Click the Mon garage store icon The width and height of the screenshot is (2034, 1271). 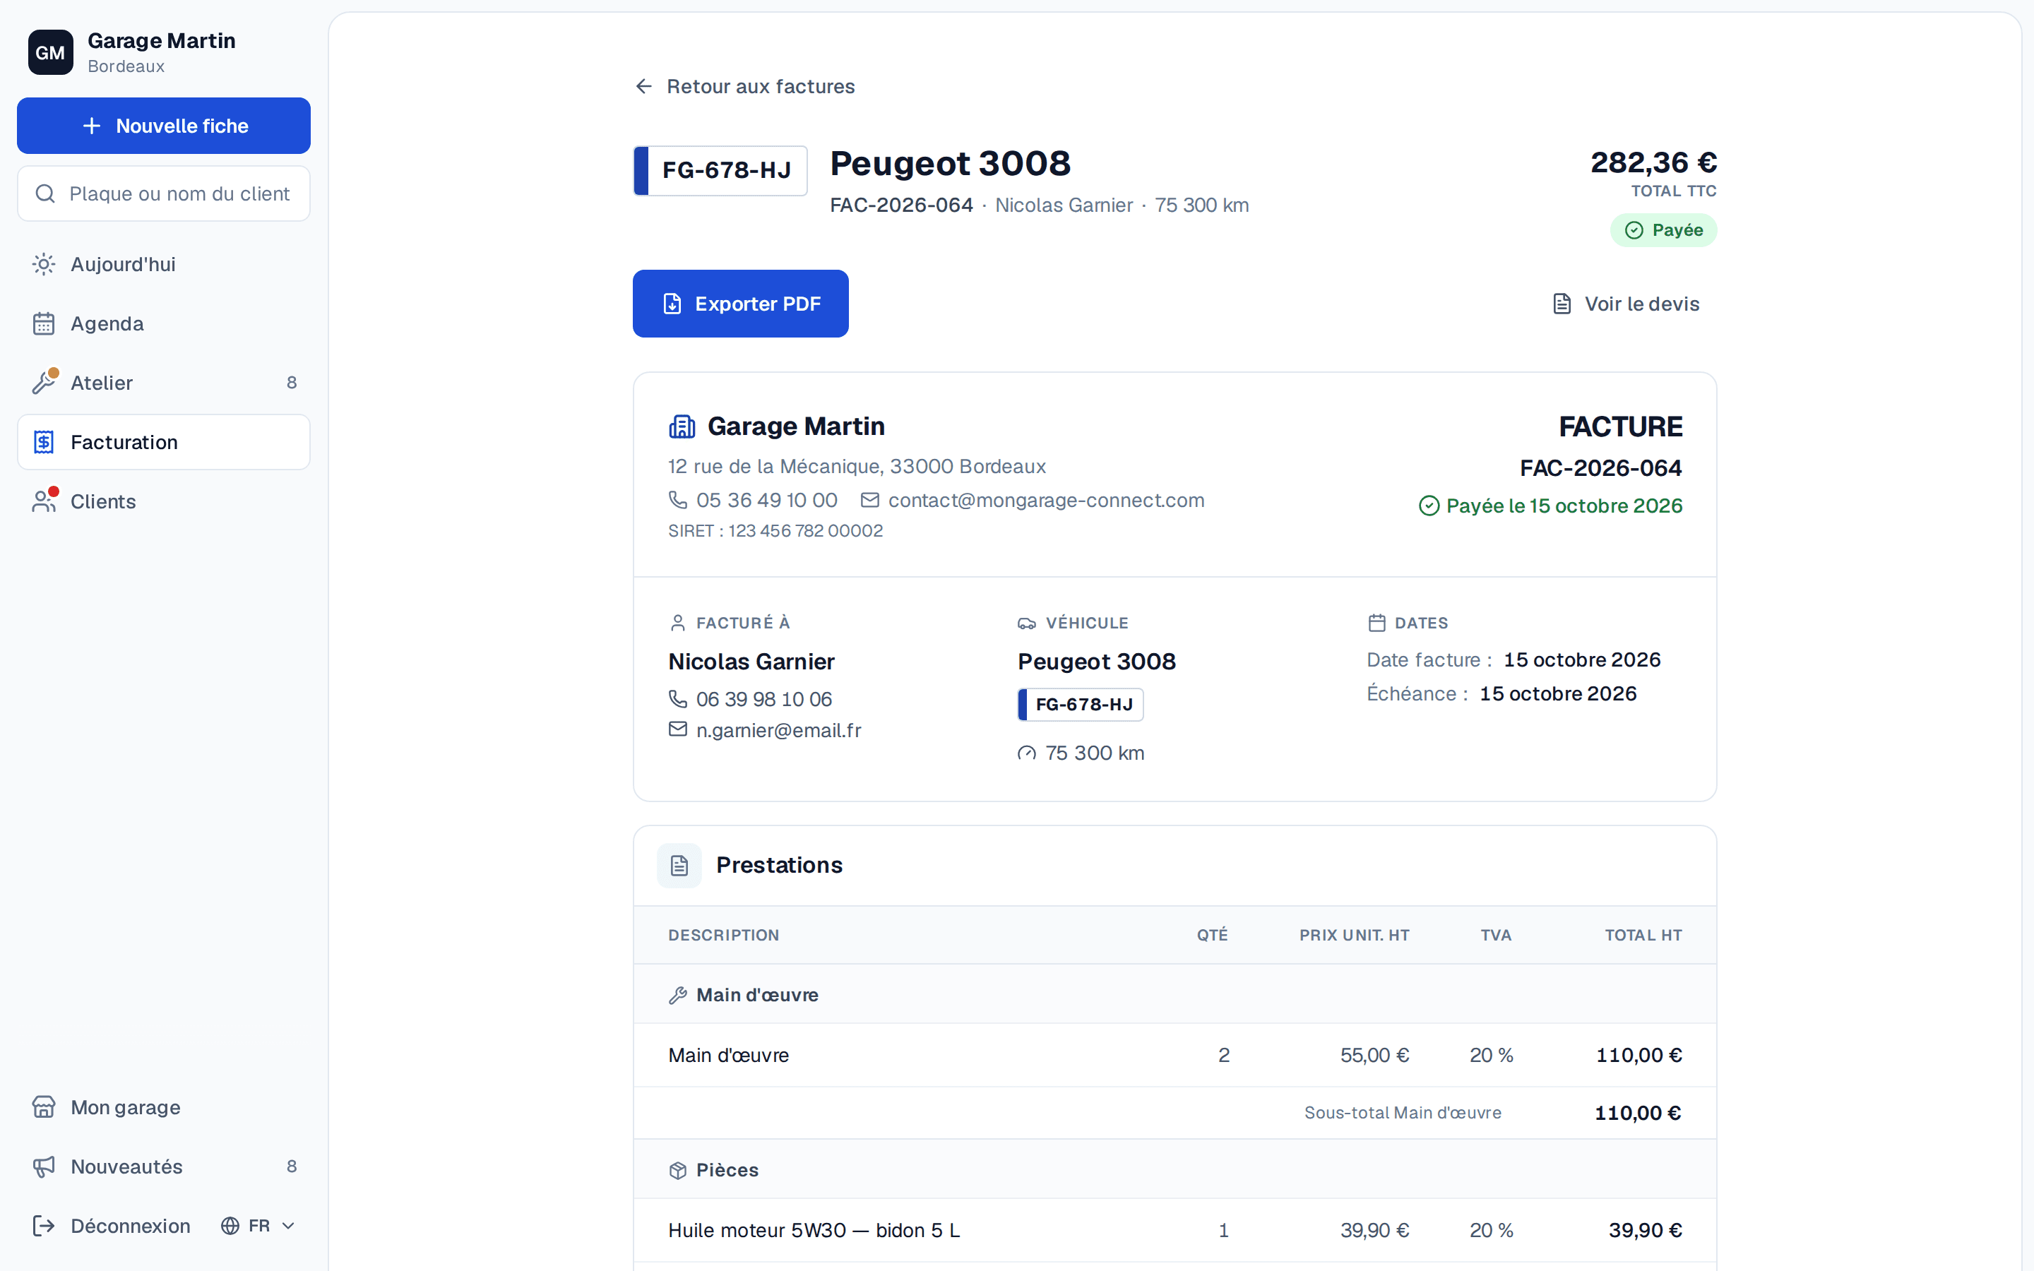44,1107
